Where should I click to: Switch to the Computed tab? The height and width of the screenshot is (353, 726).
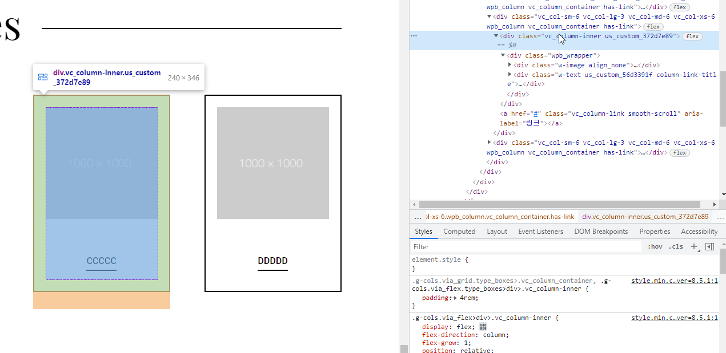pyautogui.click(x=459, y=232)
